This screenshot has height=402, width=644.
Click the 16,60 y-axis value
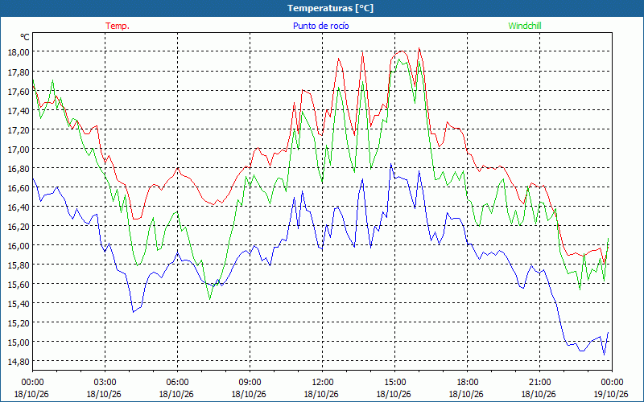pos(19,187)
